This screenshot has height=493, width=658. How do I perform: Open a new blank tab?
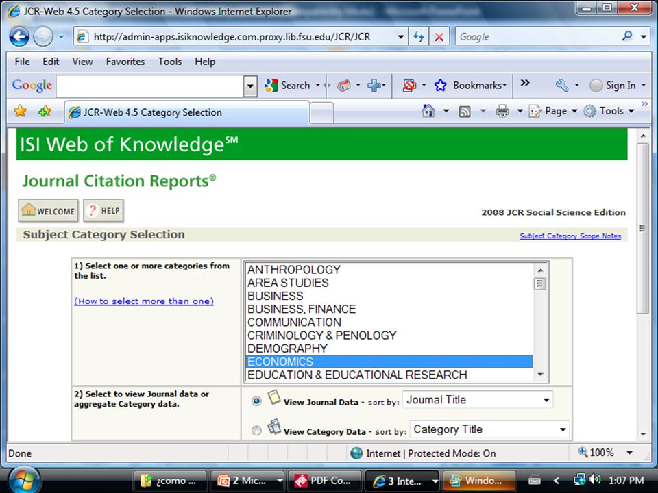322,113
